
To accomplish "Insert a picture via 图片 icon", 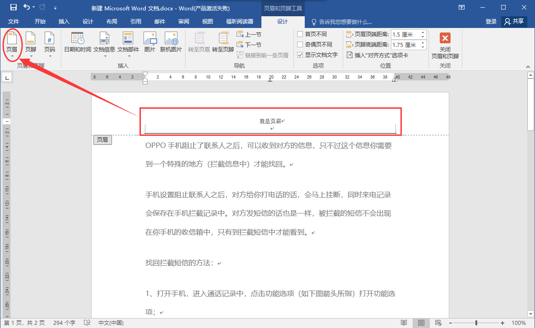I will [x=150, y=42].
